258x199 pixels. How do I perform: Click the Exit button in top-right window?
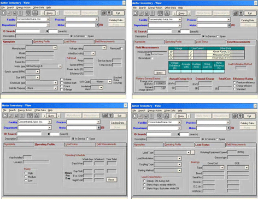click(250, 13)
